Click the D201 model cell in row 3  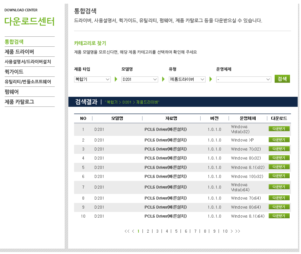click(x=99, y=149)
